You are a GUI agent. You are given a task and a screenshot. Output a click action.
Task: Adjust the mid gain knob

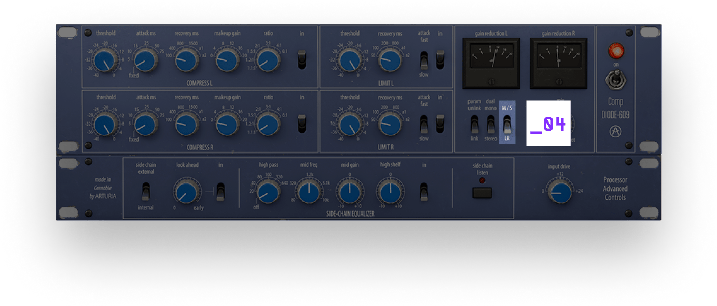[x=349, y=192]
